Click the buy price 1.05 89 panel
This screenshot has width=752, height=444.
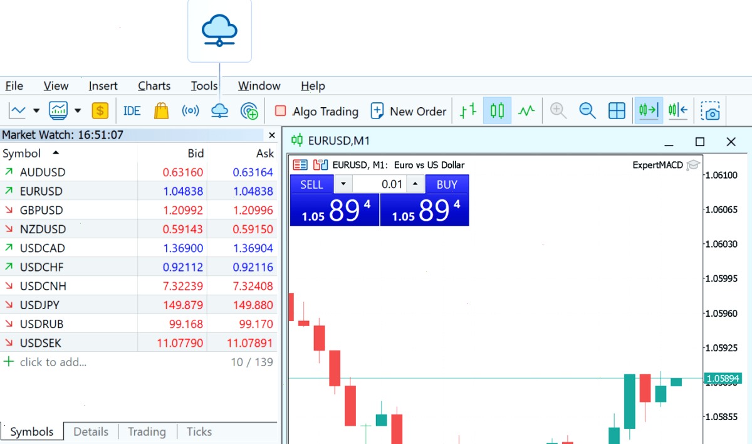click(424, 209)
